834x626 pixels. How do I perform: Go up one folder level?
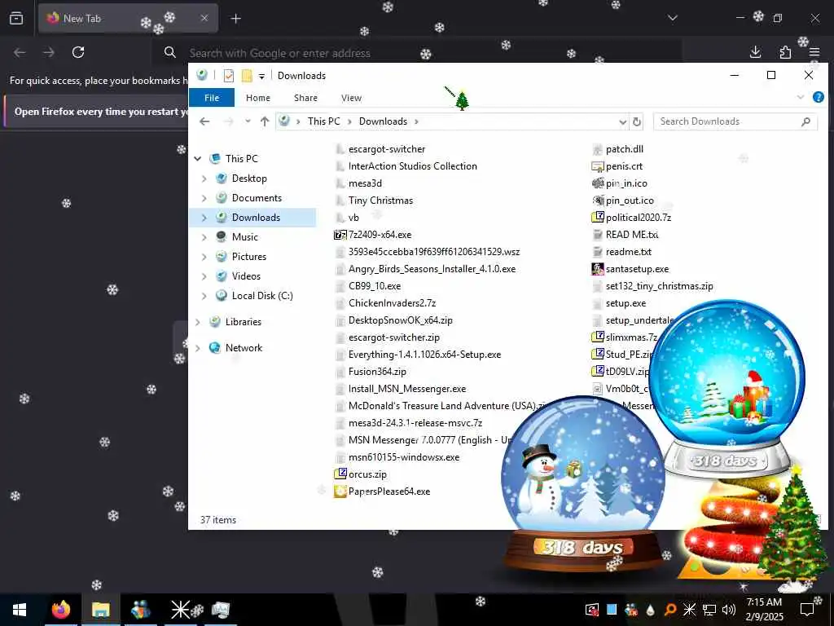[265, 121]
